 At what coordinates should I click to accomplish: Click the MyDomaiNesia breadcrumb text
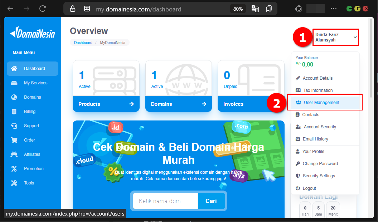(113, 43)
